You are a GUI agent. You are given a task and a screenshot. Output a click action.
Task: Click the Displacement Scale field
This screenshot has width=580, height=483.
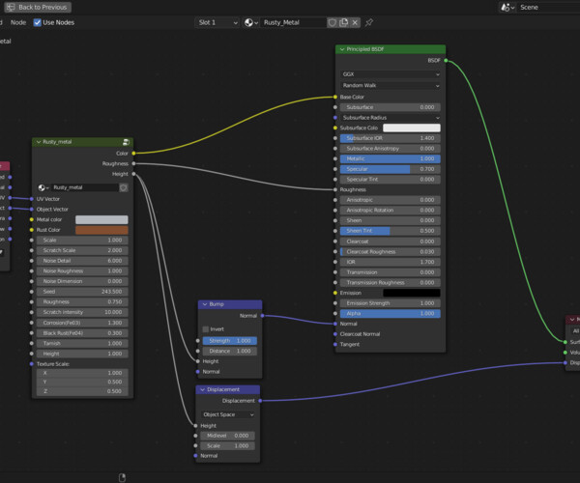click(227, 446)
